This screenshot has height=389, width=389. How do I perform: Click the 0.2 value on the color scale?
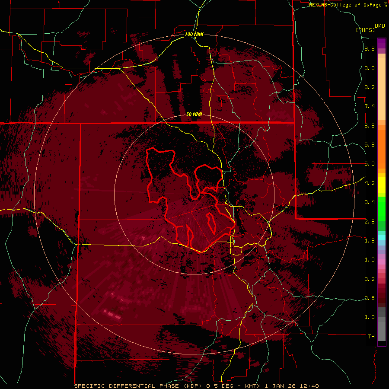point(370,279)
